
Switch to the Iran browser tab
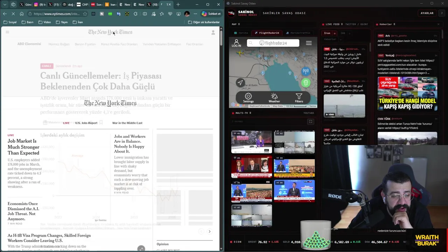tap(111, 5)
